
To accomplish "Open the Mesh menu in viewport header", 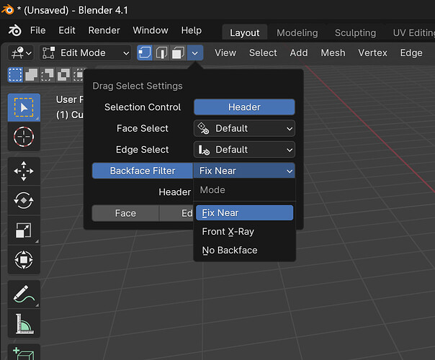I will coord(333,53).
